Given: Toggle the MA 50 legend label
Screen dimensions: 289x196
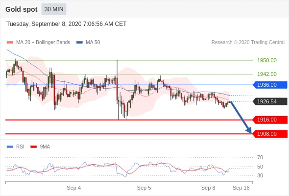Looking at the screenshot, I should (93, 43).
